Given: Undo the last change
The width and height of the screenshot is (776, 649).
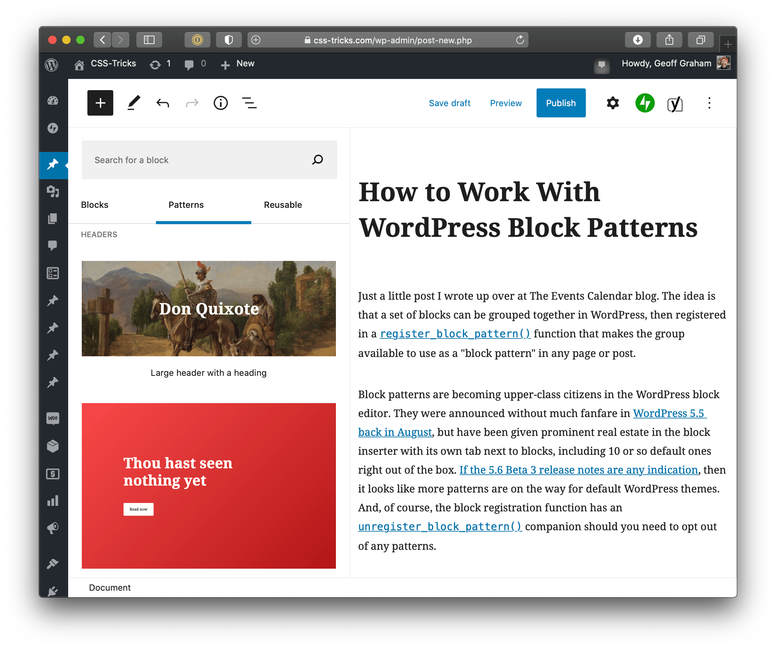Looking at the screenshot, I should [163, 103].
